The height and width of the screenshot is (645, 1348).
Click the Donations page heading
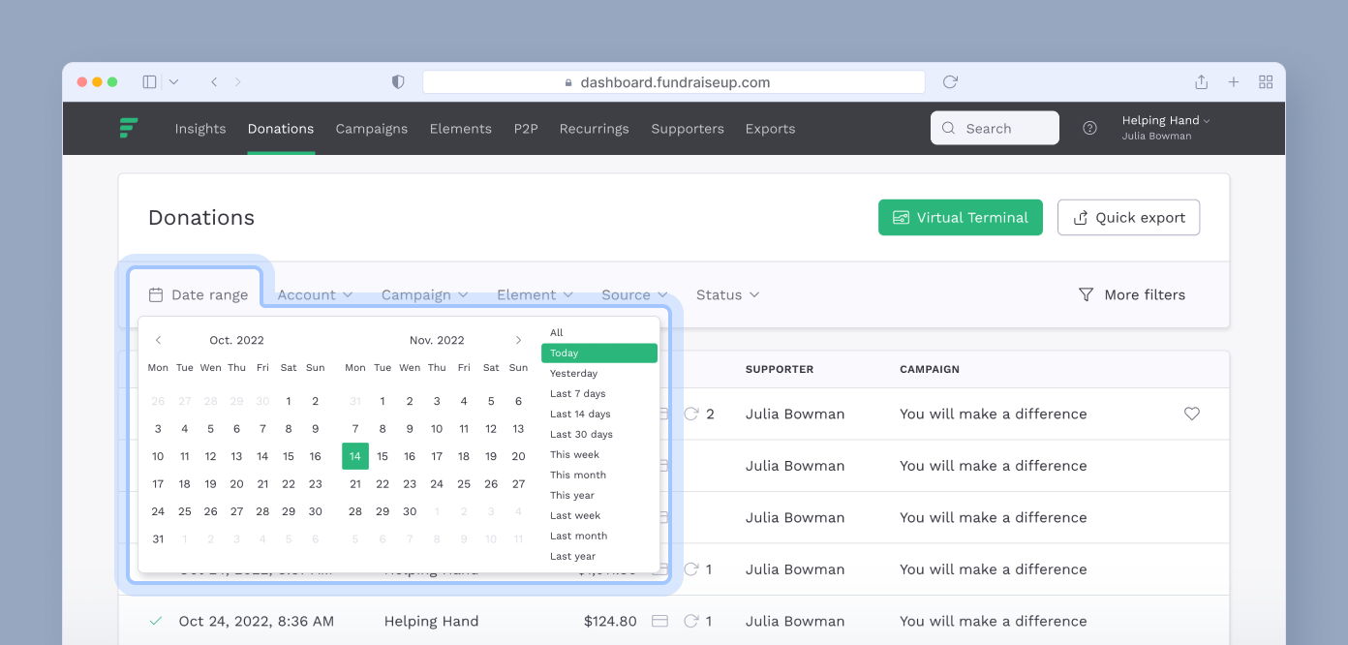point(201,217)
